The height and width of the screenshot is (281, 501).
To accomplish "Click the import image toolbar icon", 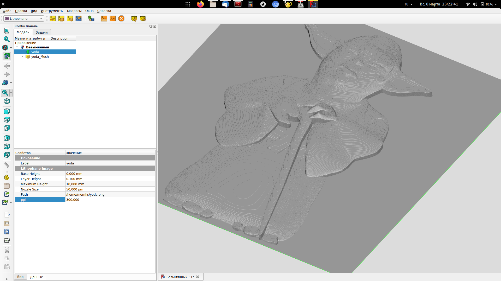I will tap(53, 18).
